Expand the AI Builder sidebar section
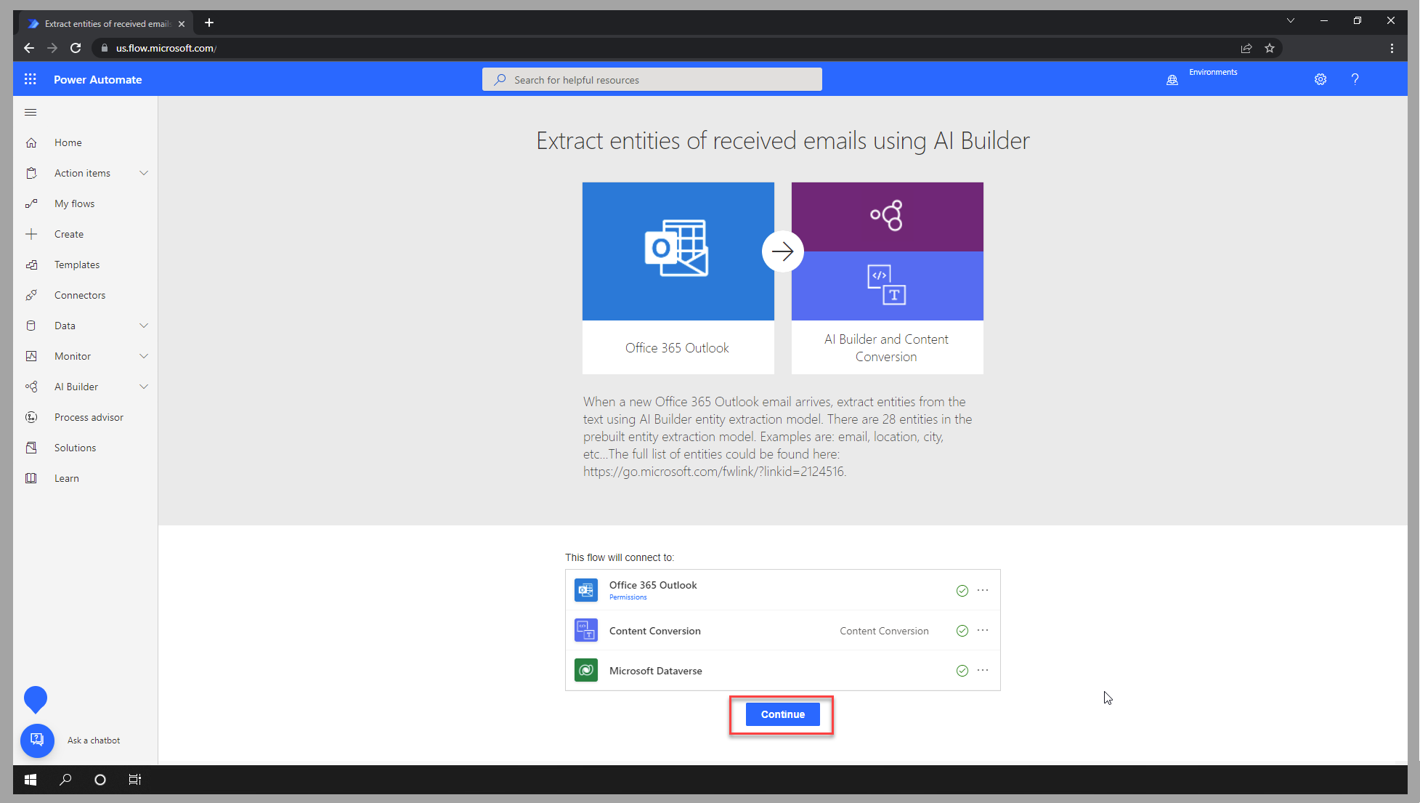Image resolution: width=1420 pixels, height=803 pixels. click(x=144, y=386)
